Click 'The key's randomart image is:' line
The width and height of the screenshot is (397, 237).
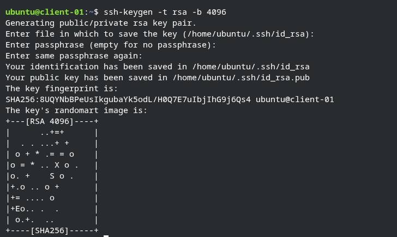click(x=76, y=110)
